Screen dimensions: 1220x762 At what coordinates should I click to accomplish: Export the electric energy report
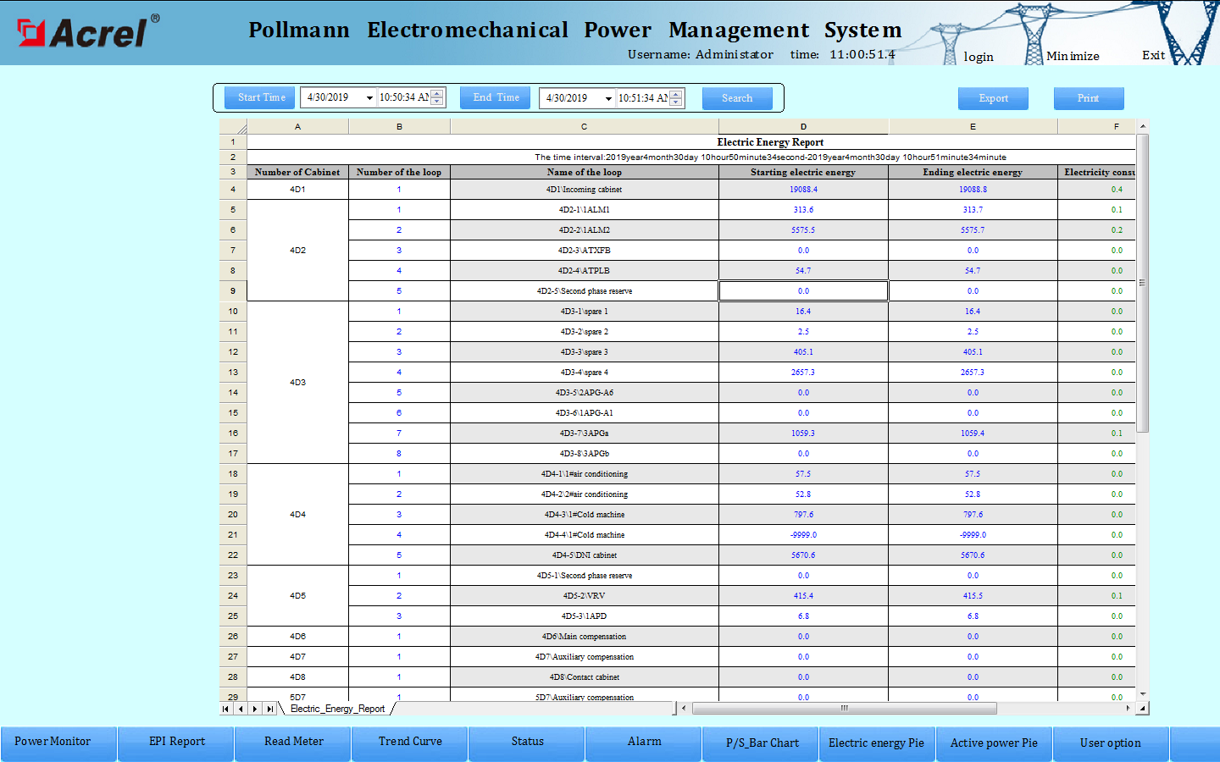click(993, 98)
